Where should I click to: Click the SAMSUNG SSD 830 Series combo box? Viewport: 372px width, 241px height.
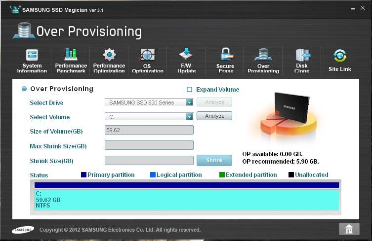(x=149, y=103)
